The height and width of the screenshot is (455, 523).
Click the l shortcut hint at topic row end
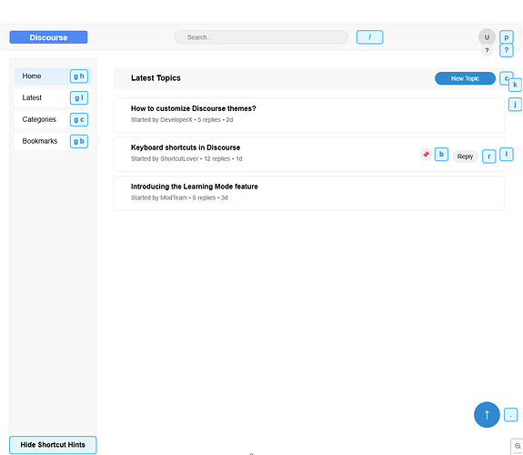pyautogui.click(x=507, y=154)
